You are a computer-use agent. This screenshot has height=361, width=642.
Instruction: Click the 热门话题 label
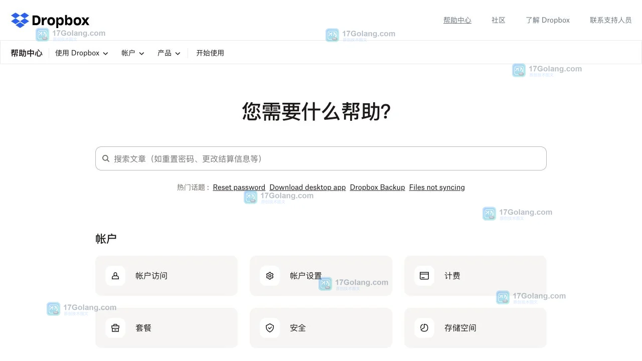[193, 187]
